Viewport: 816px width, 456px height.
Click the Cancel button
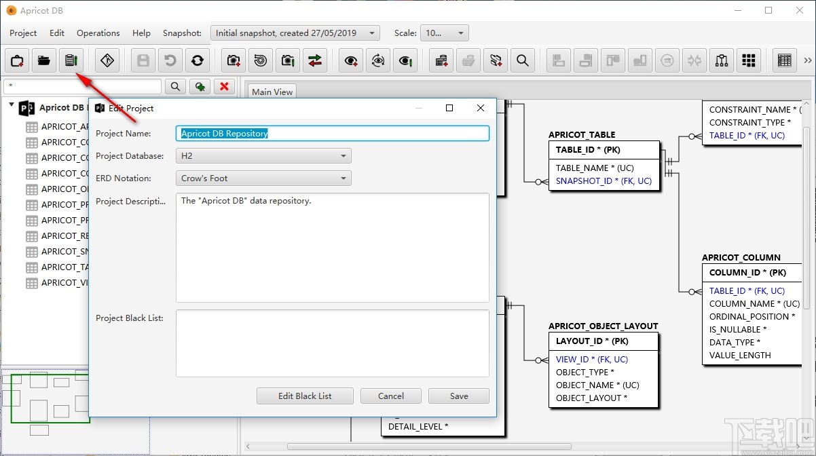(391, 396)
